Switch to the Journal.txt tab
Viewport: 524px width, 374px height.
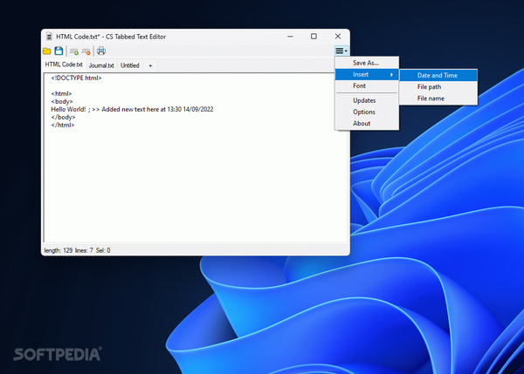click(101, 65)
